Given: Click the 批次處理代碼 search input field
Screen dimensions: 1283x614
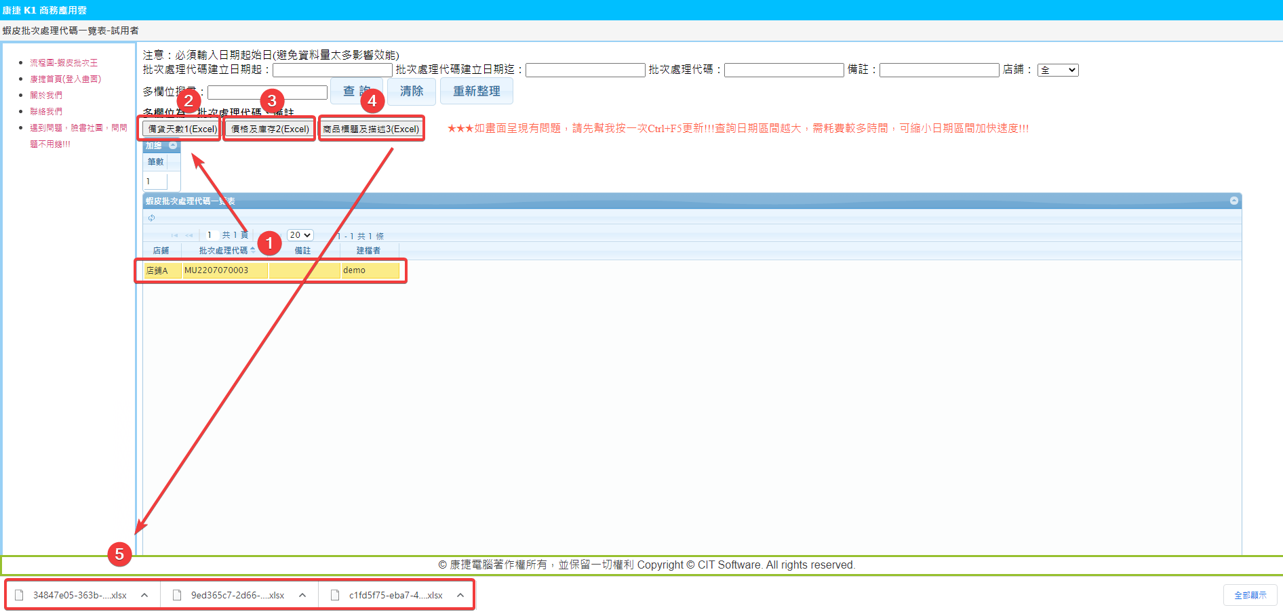Looking at the screenshot, I should point(783,70).
